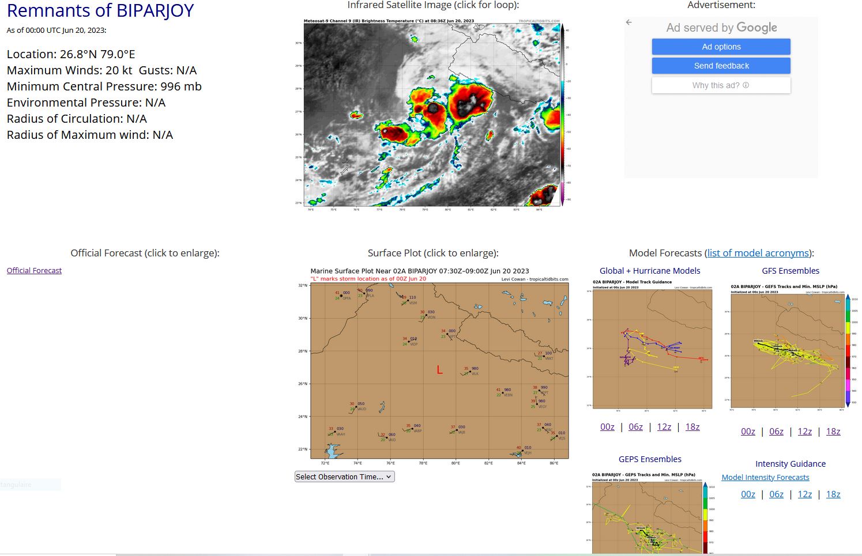Select 00z under Intensity Guidance
The image size is (862, 556).
tap(748, 494)
